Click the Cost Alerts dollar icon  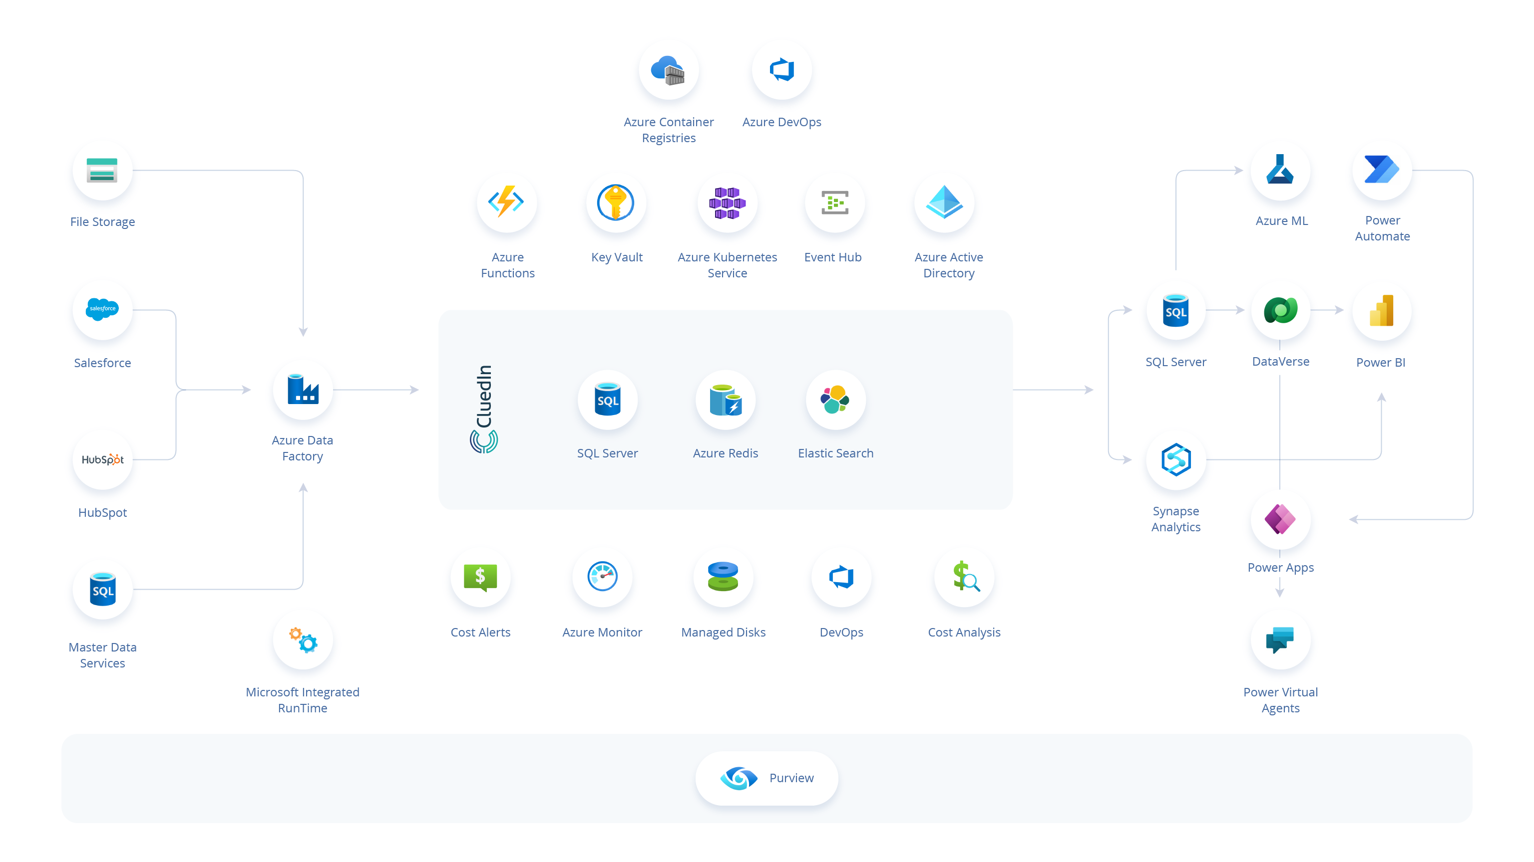[480, 577]
